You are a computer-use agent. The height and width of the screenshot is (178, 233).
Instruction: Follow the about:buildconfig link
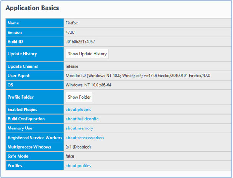click(x=82, y=119)
